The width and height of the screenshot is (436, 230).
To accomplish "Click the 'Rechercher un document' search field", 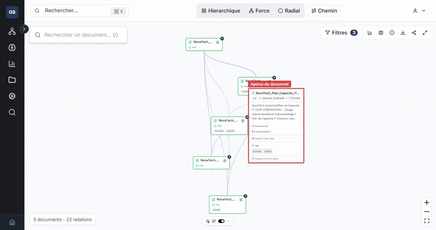I will [81, 35].
